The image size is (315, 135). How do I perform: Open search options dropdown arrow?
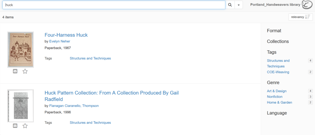[239, 5]
